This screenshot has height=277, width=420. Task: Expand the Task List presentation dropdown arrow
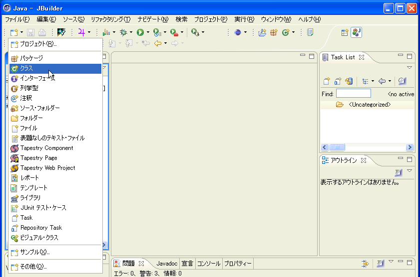click(x=372, y=81)
